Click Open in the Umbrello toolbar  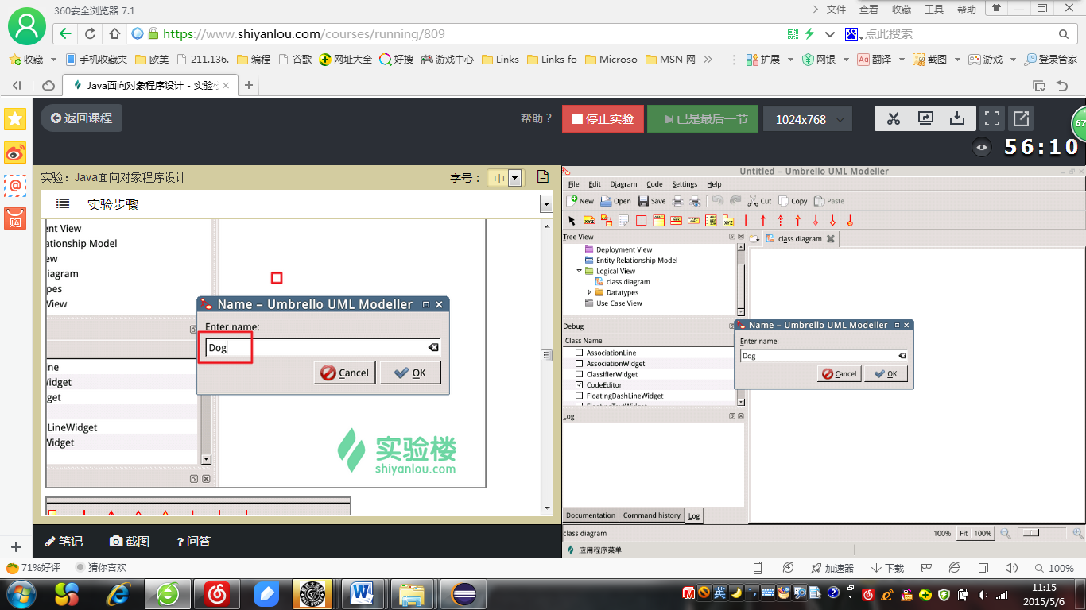point(615,201)
